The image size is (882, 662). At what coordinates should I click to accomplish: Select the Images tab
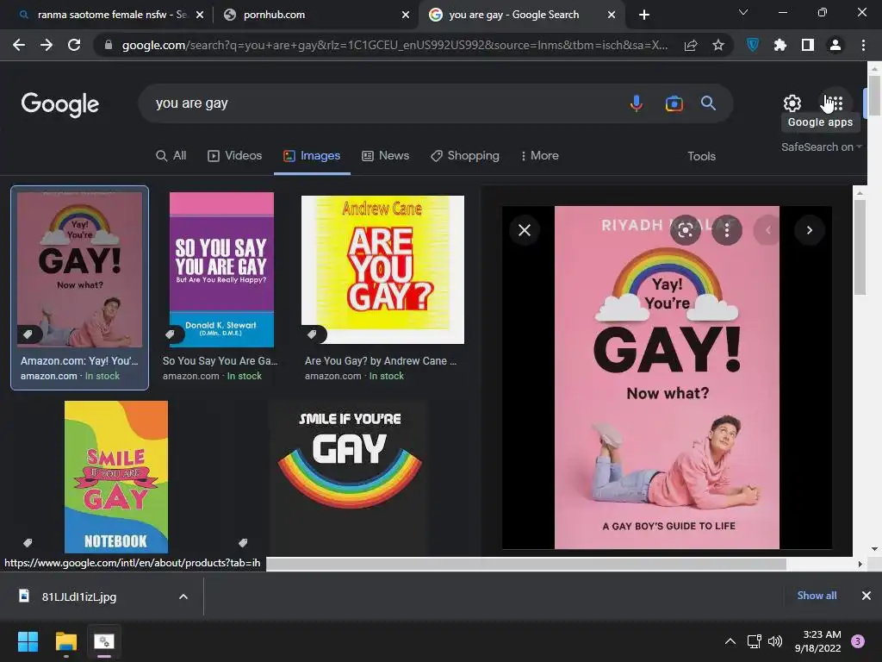[312, 156]
